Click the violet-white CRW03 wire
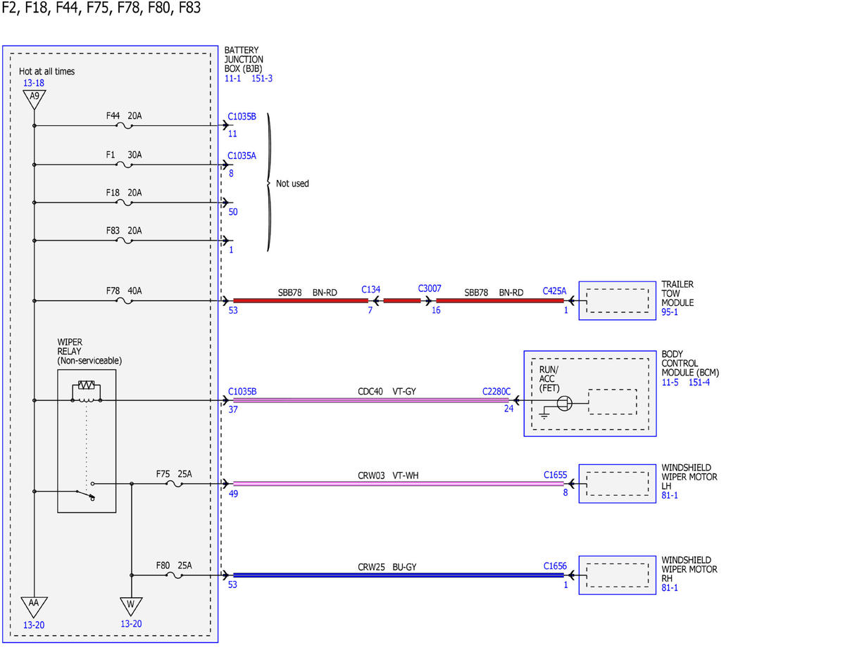This screenshot has width=845, height=652. click(x=398, y=484)
